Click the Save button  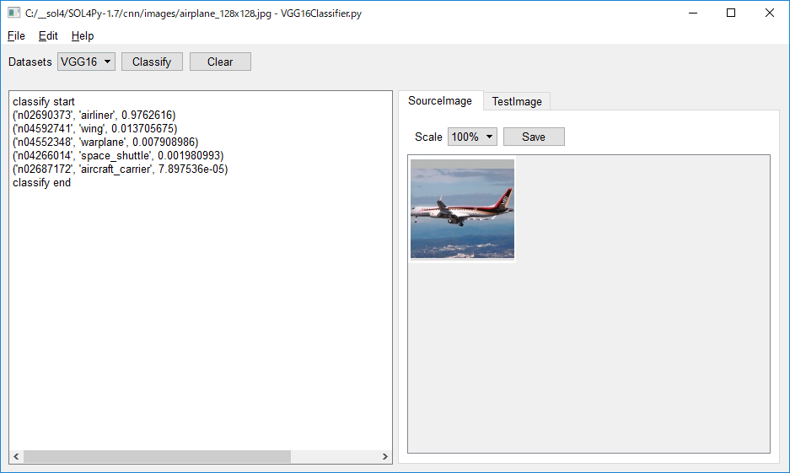534,137
